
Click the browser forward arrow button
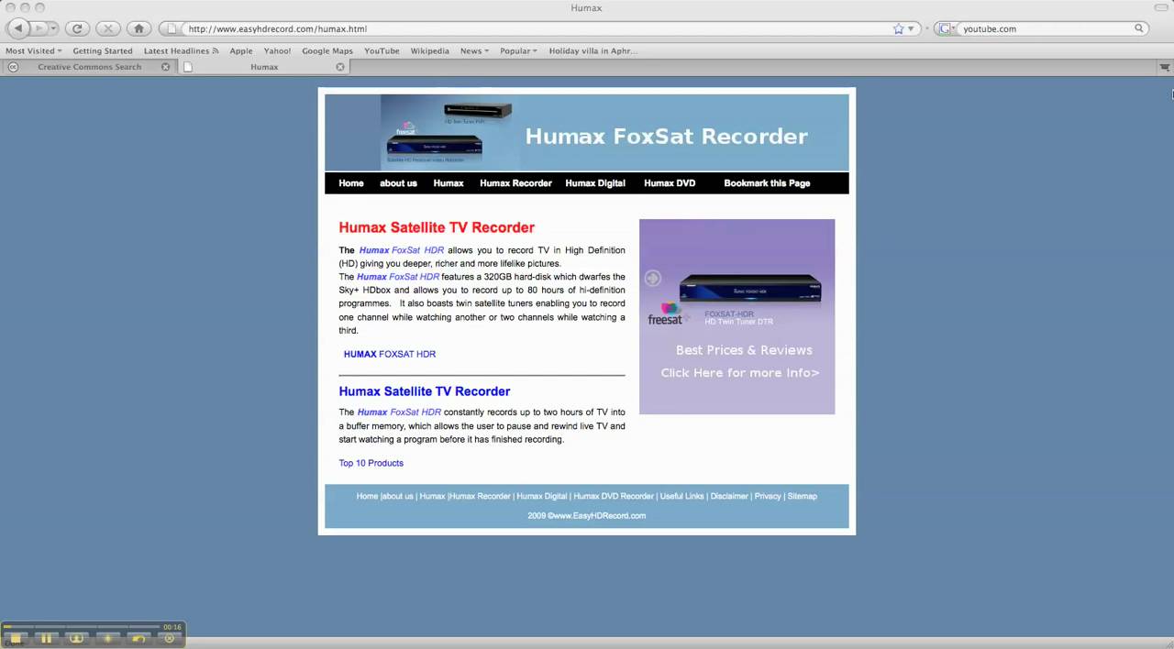tap(39, 28)
